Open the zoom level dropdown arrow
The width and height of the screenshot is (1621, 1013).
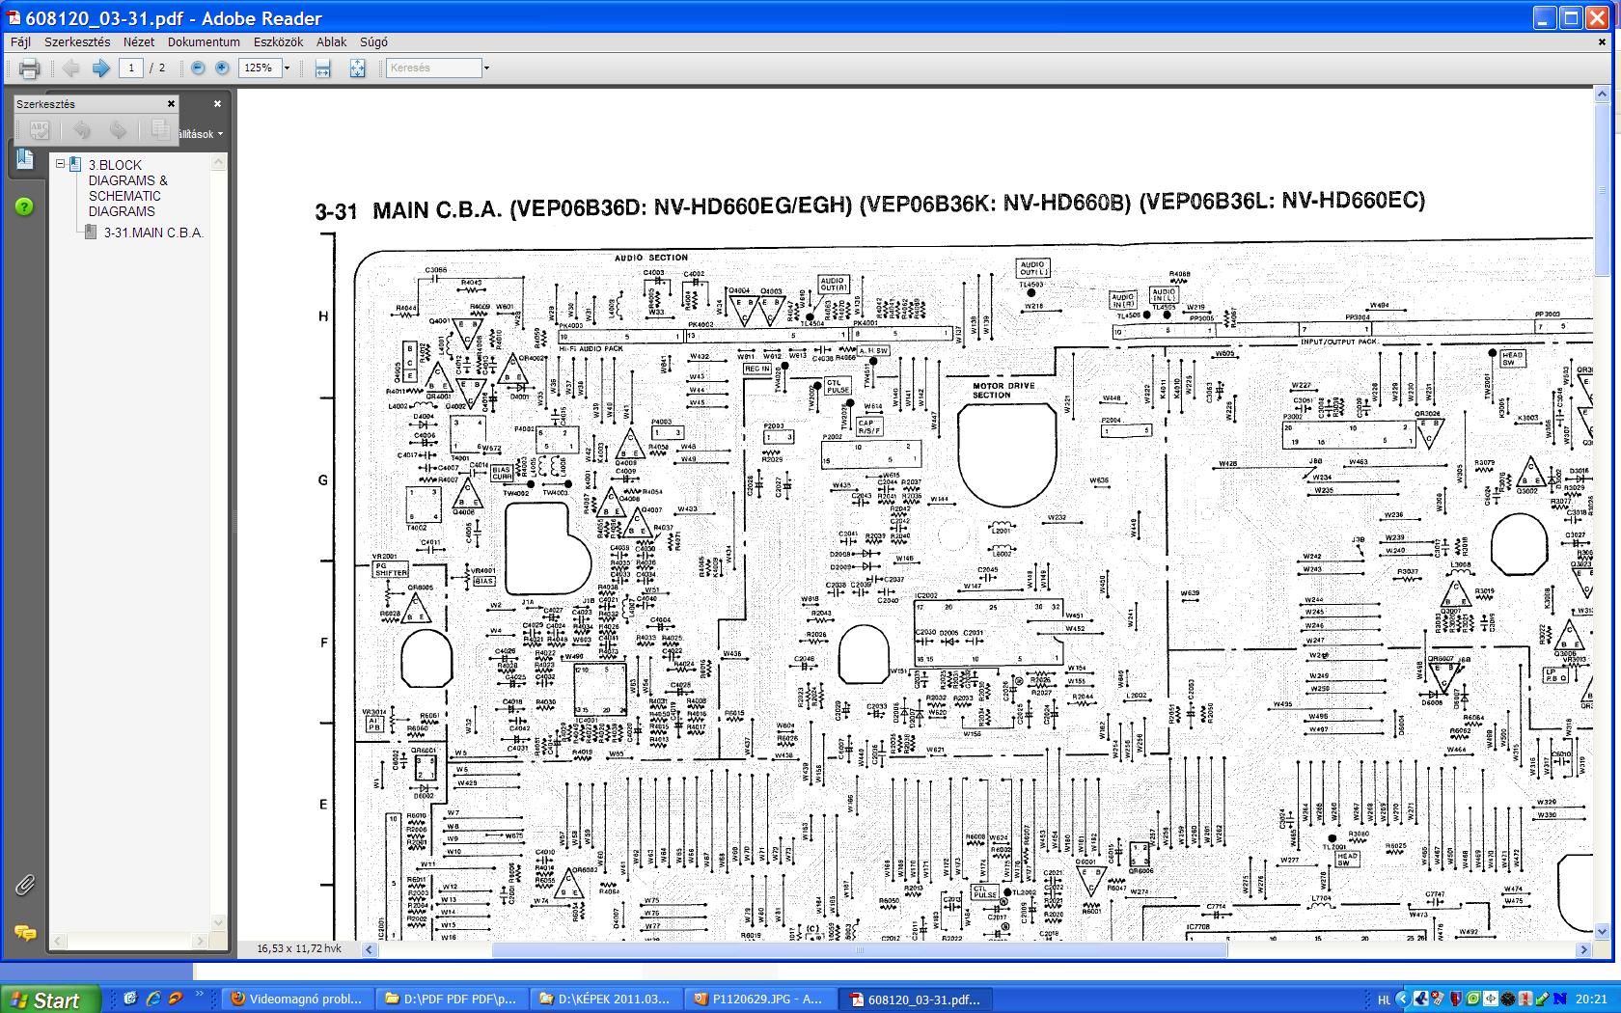(x=287, y=68)
